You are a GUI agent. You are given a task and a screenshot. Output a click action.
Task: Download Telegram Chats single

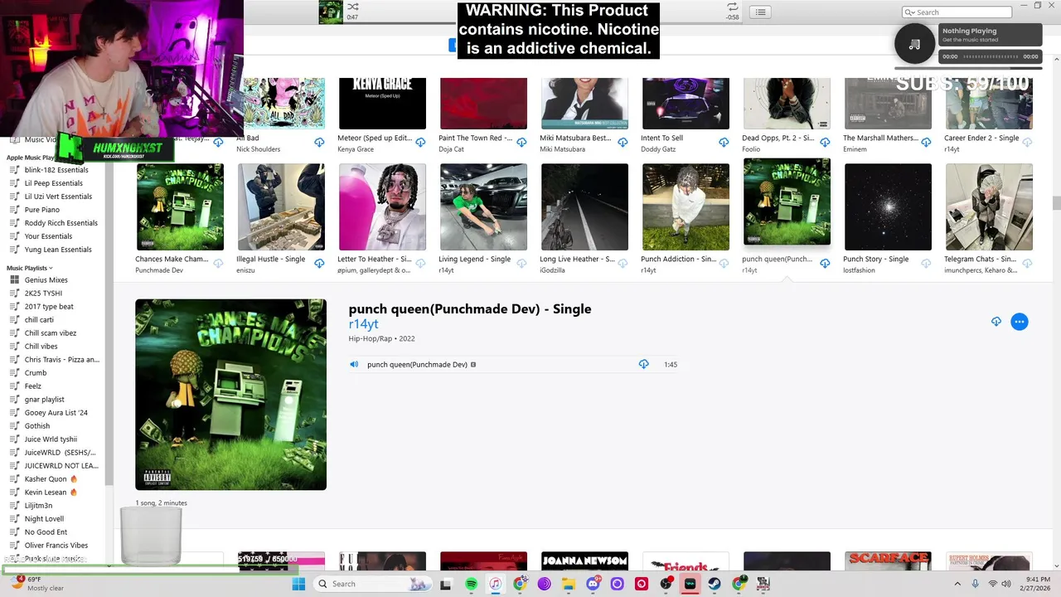1027,264
